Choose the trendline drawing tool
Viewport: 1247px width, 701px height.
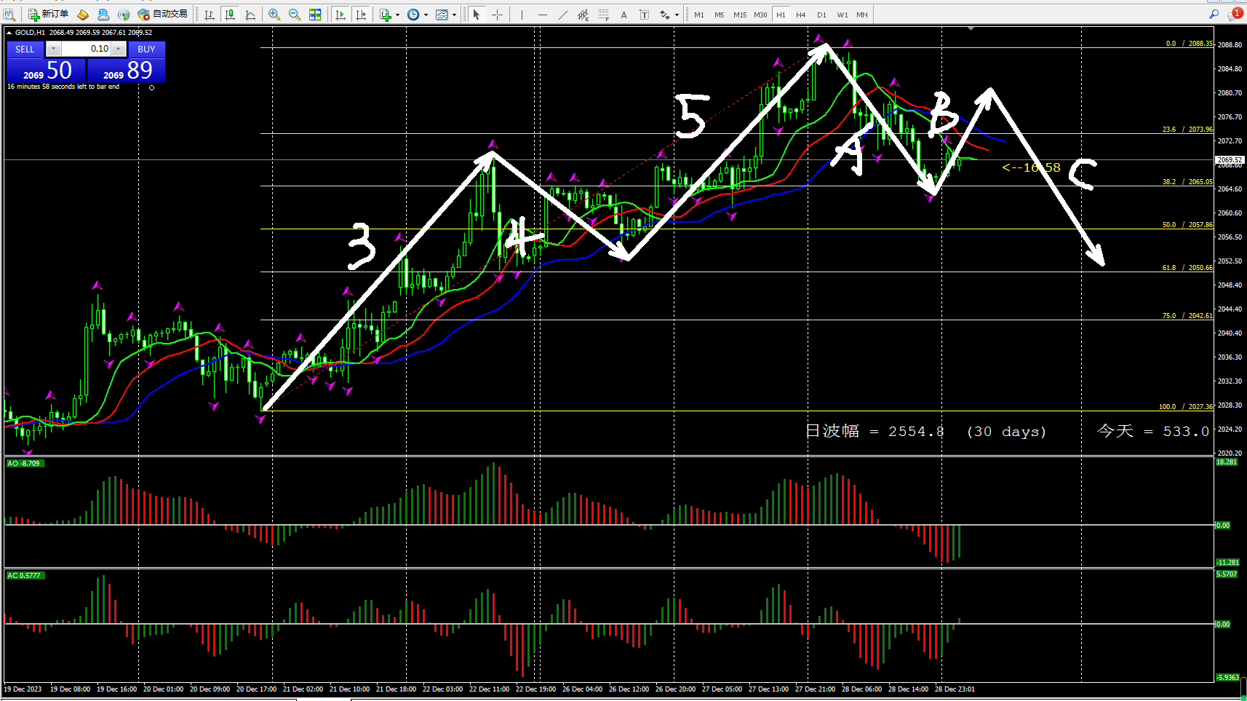click(x=563, y=15)
